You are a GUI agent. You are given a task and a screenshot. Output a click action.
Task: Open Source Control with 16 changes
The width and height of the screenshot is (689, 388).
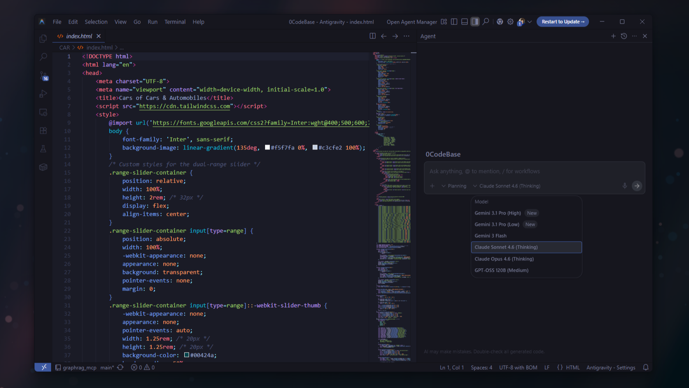tap(43, 76)
